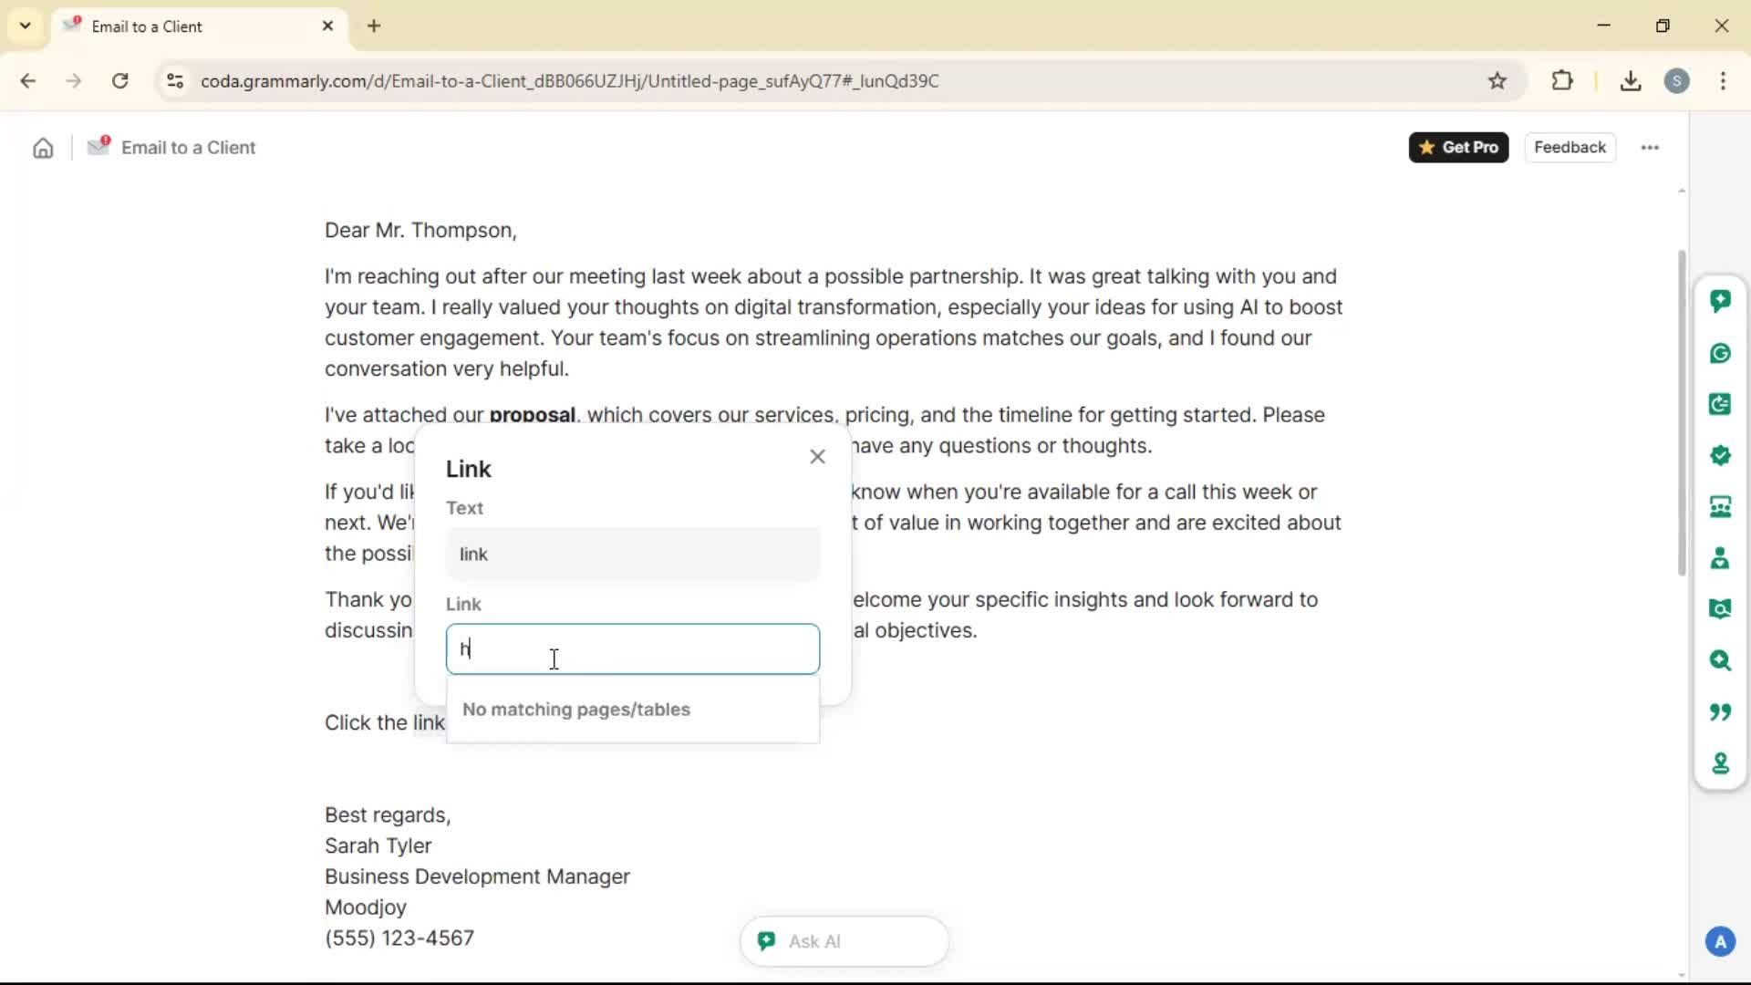Expand the tab search dropdown arrow

tap(26, 26)
